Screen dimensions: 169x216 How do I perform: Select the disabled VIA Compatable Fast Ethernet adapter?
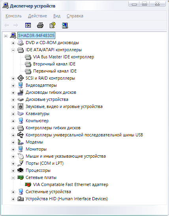click(71, 184)
